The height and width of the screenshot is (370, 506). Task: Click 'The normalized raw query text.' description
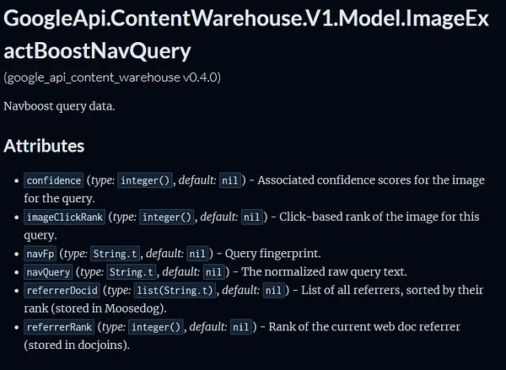[x=324, y=271]
